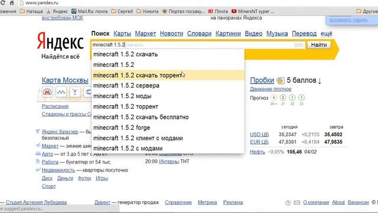This screenshot has height=213, width=378.
Task: Open the USD ЦБ exchange rate link
Action: tap(259, 134)
